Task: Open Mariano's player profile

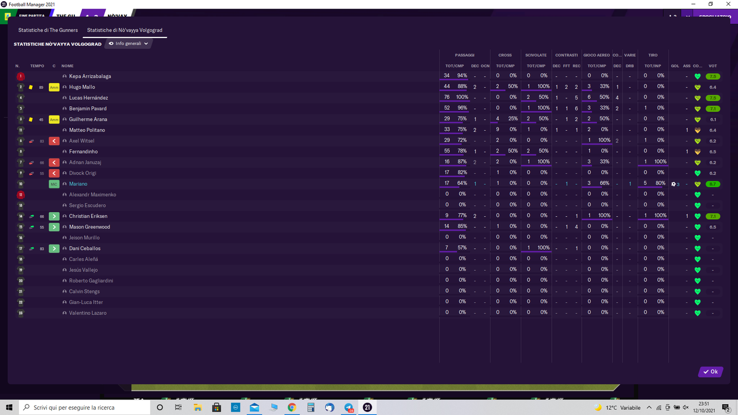Action: pos(78,184)
